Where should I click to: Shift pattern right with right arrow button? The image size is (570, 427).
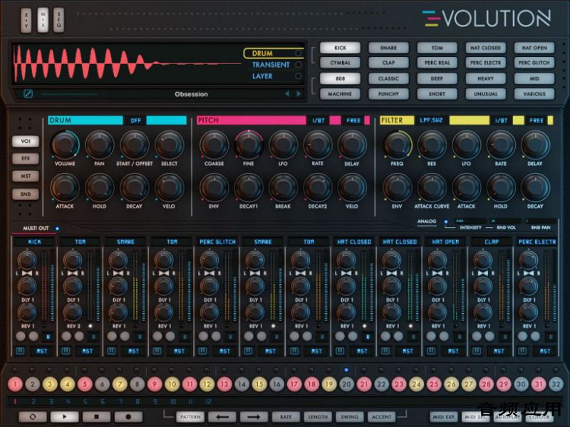pyautogui.click(x=254, y=417)
